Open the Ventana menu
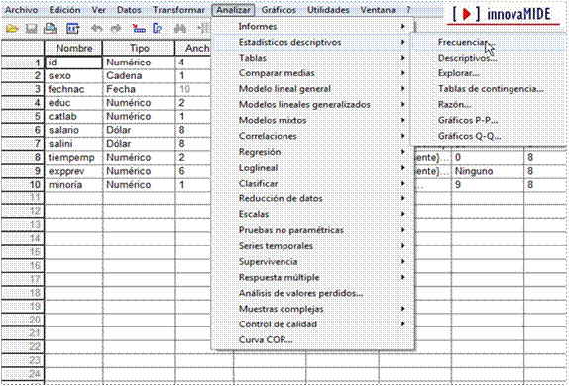 378,10
